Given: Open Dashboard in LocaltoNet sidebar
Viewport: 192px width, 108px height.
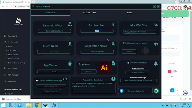Looking at the screenshot, I should click(x=12, y=36).
